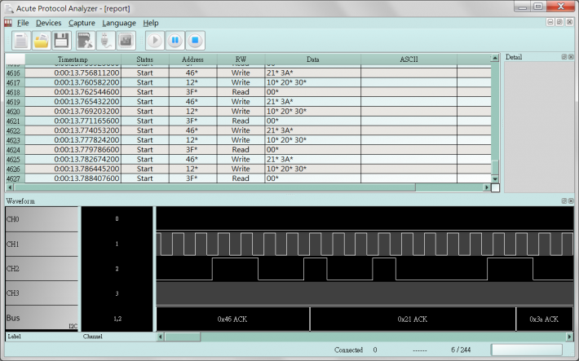Click the Address column header

[x=192, y=59]
